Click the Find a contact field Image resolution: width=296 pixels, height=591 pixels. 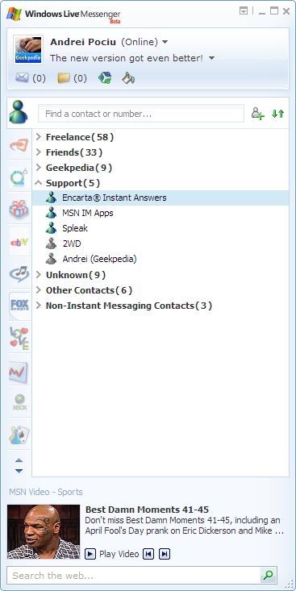click(141, 114)
